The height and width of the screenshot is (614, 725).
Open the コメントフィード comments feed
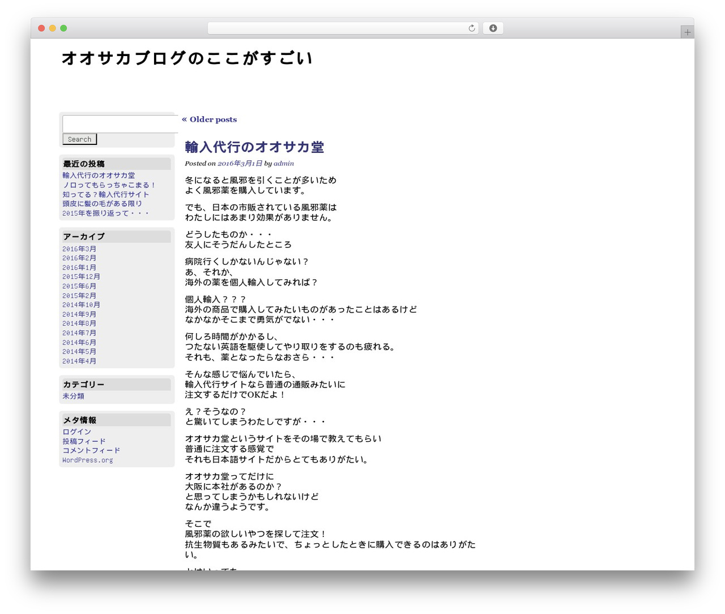point(91,451)
